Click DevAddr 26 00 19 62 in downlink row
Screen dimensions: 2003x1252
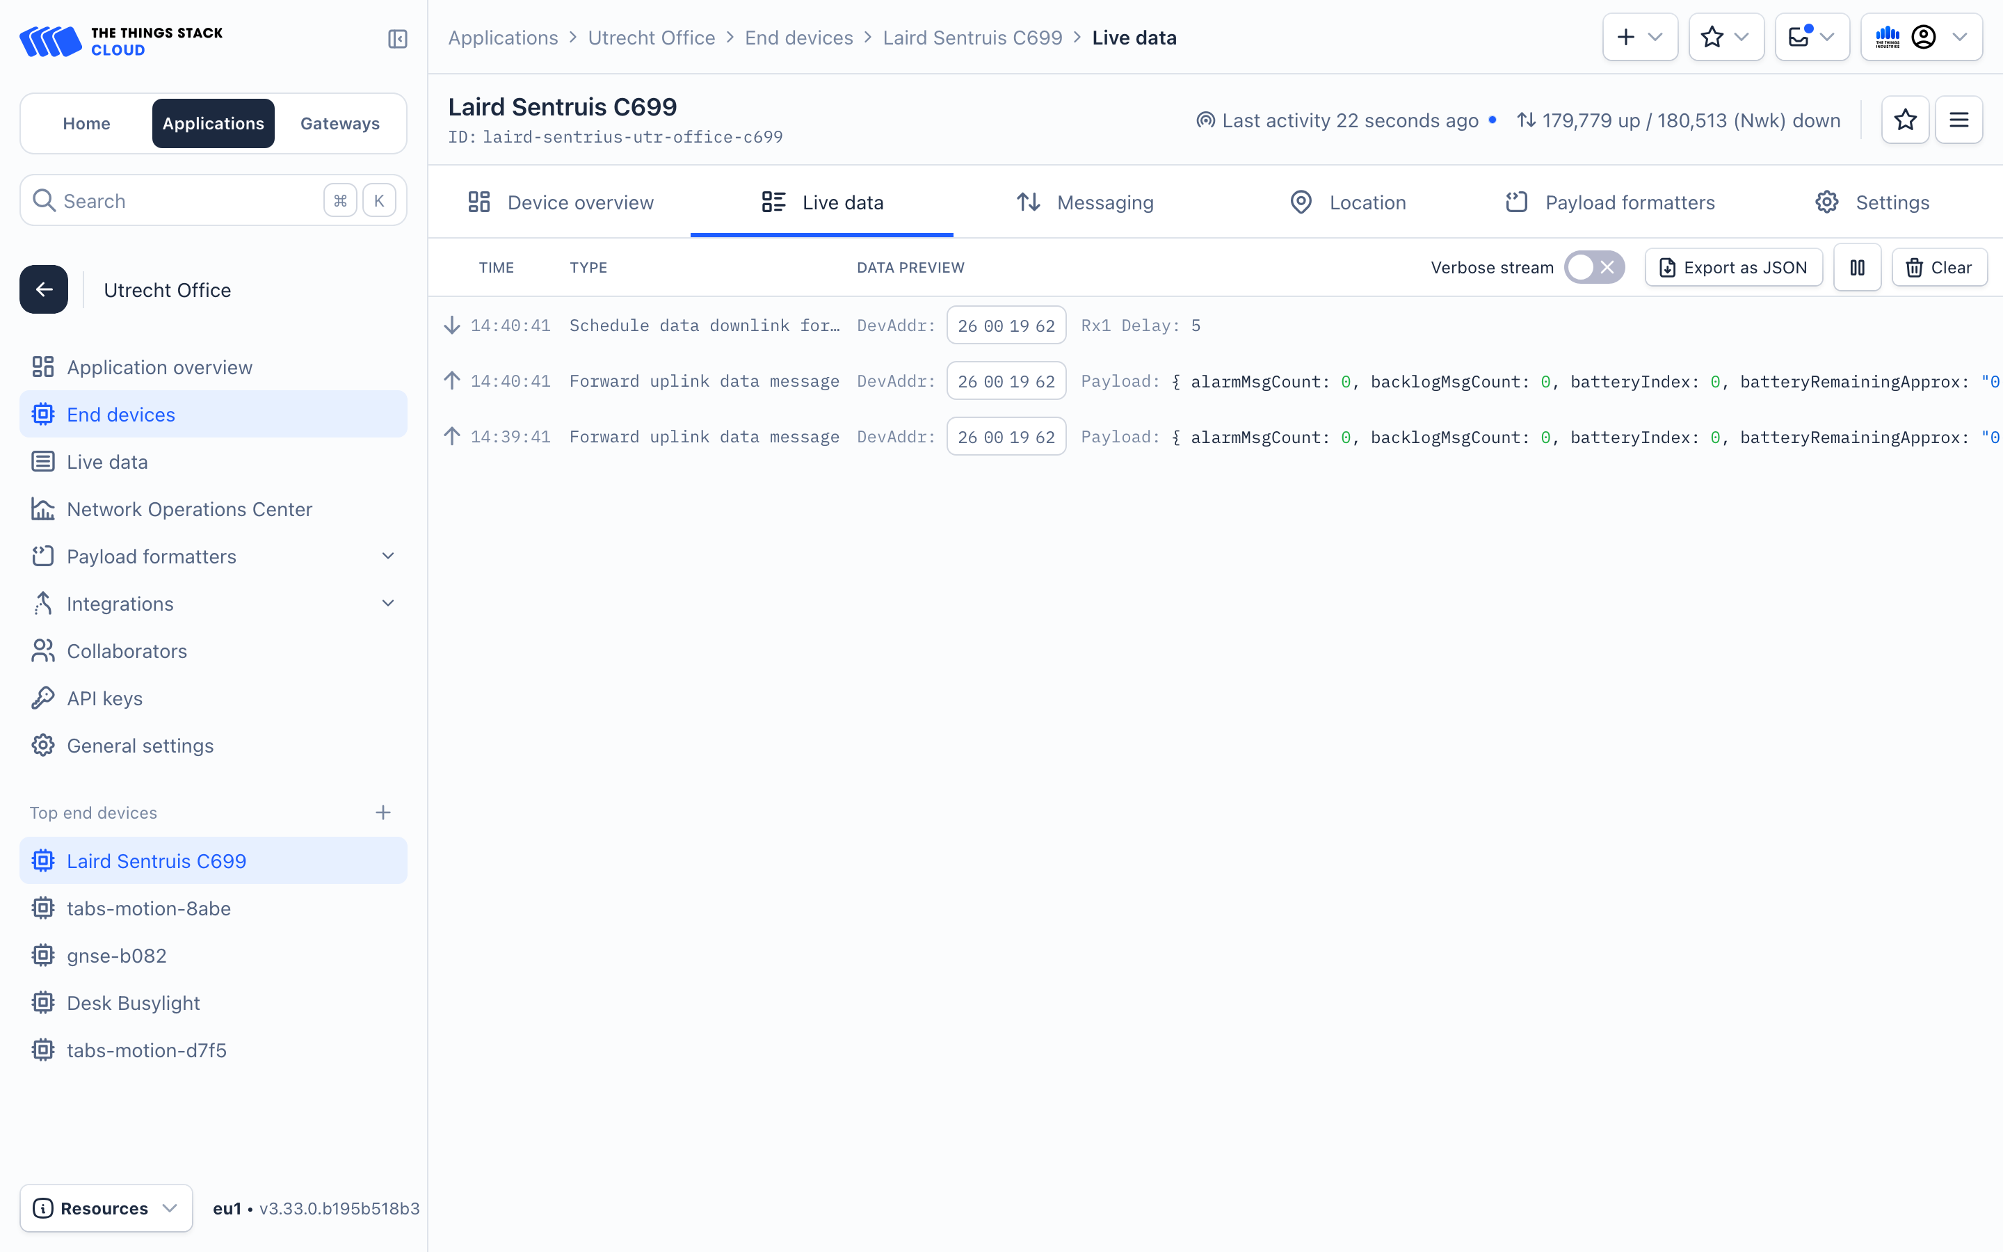pos(1006,326)
